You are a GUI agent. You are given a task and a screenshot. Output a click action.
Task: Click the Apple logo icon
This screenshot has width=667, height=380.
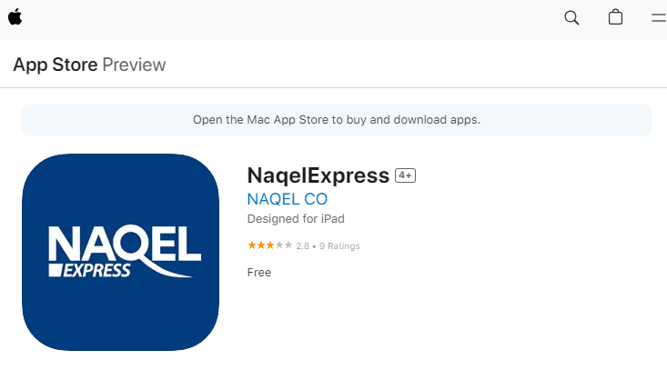tap(15, 17)
